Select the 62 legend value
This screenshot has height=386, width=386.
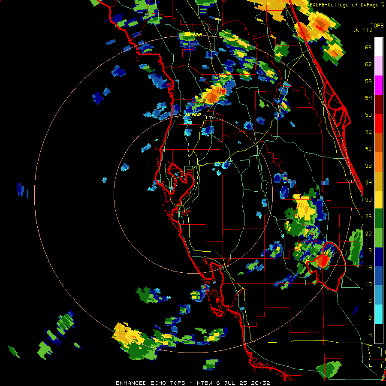pyautogui.click(x=368, y=64)
